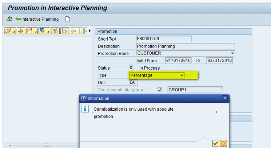Click the leftmost green switch-arrows icon

pyautogui.click(x=9, y=19)
